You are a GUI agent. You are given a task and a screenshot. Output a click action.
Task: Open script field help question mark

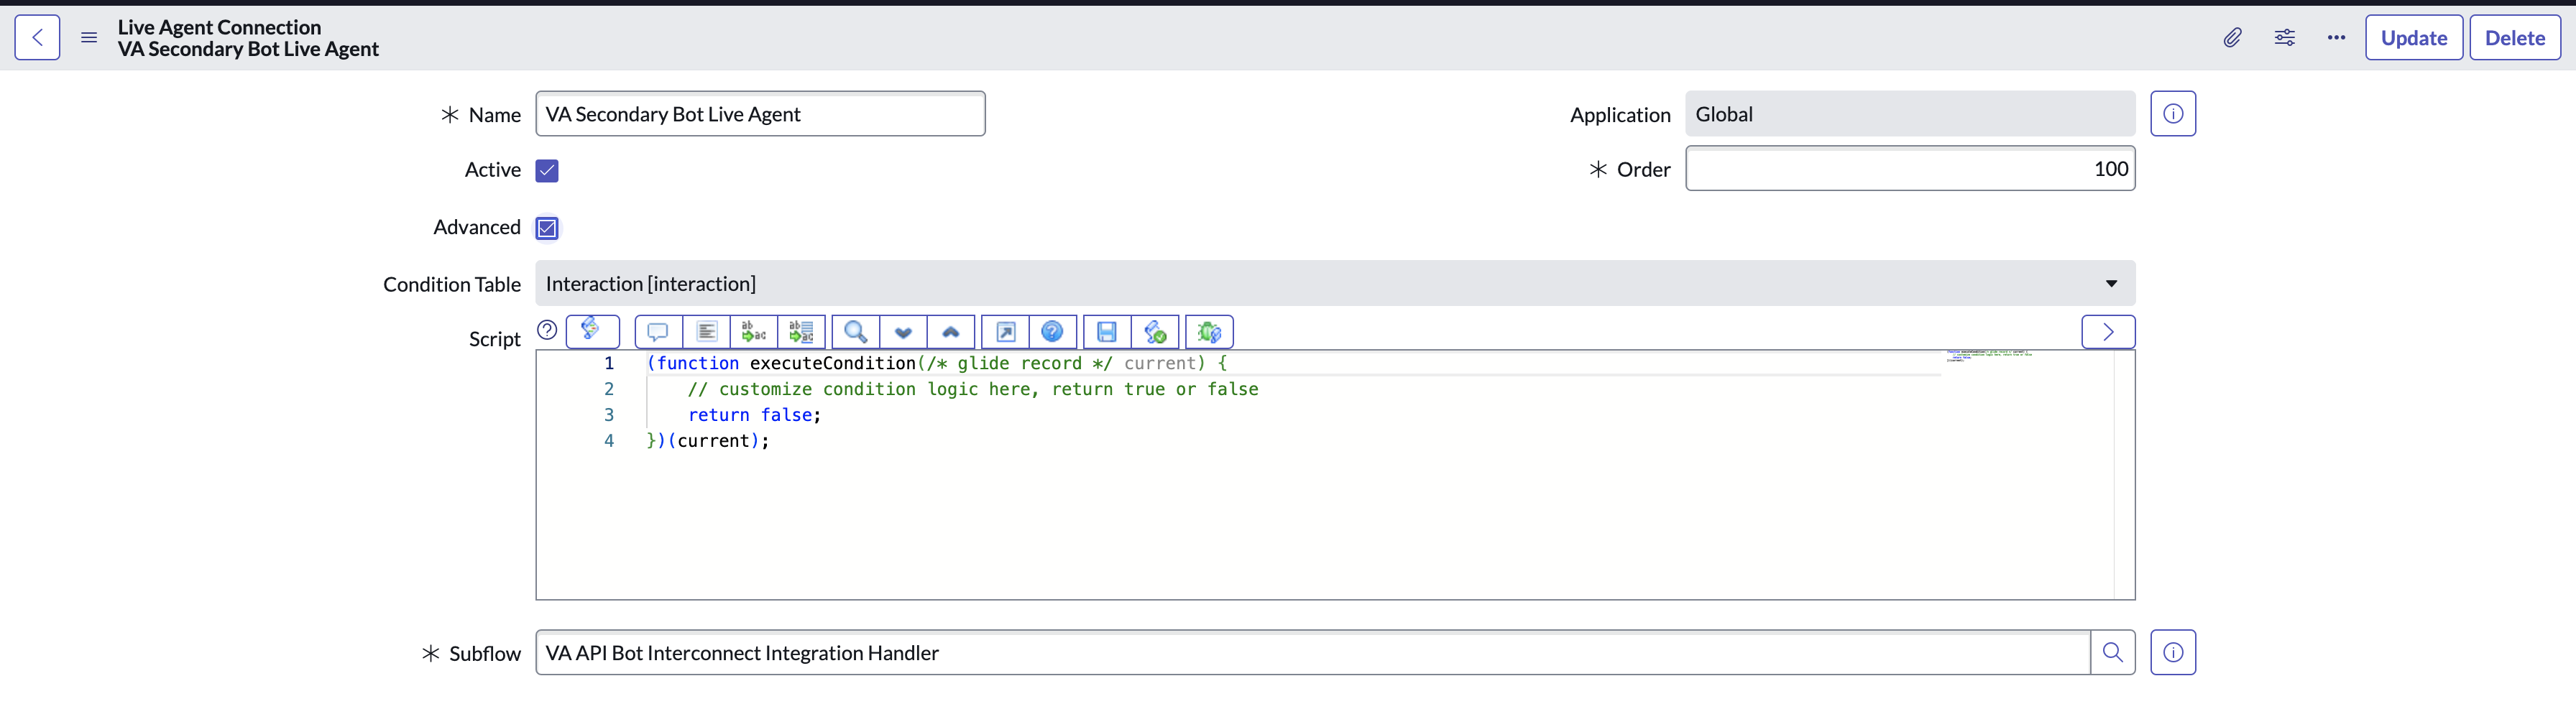pos(547,330)
